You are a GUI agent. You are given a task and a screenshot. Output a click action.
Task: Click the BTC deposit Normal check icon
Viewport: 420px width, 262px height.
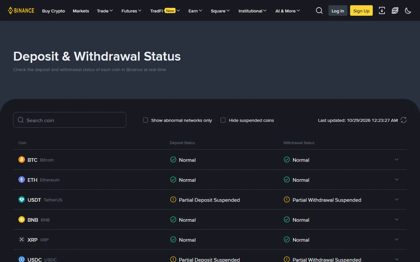173,159
